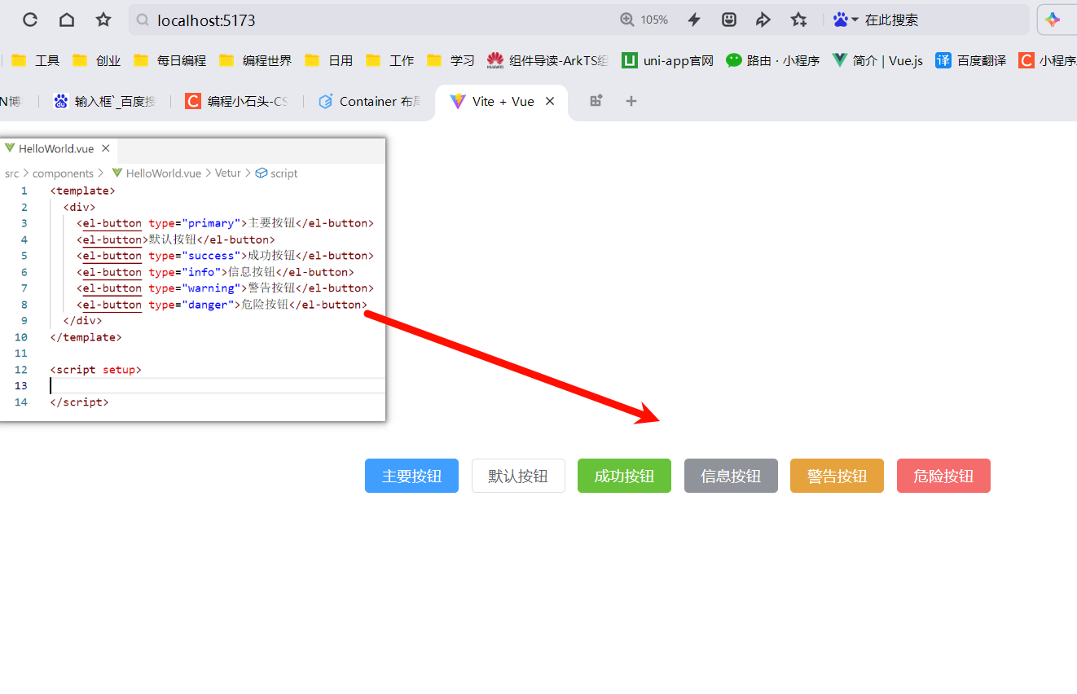Open uni-app官网 bookmark
The width and height of the screenshot is (1077, 694).
coord(667,60)
